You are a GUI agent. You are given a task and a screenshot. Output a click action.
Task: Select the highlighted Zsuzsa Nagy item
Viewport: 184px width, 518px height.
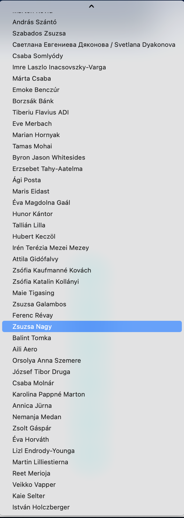(x=32, y=327)
